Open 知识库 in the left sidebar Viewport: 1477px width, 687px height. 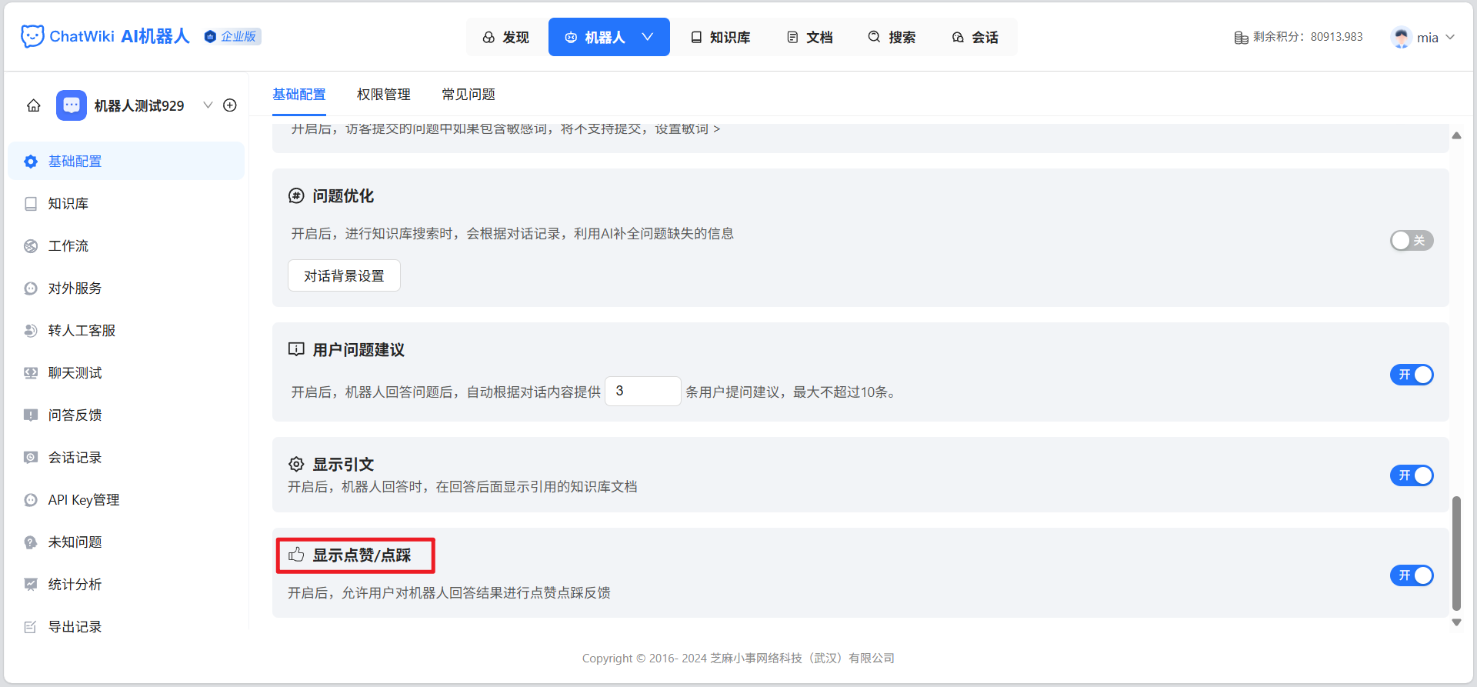click(x=126, y=203)
